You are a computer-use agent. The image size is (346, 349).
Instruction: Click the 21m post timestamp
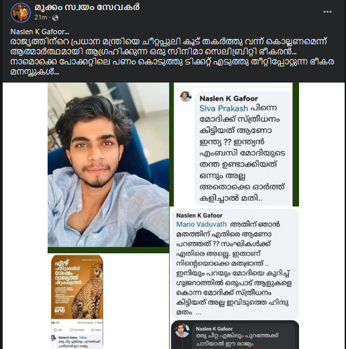41,17
